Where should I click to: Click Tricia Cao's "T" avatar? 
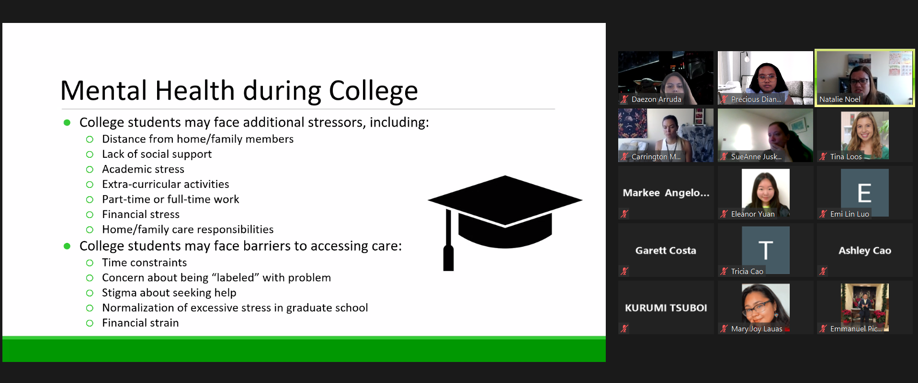pyautogui.click(x=765, y=249)
